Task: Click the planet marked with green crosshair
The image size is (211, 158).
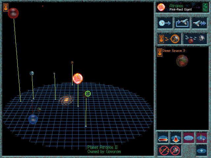Action: pyautogui.click(x=86, y=94)
